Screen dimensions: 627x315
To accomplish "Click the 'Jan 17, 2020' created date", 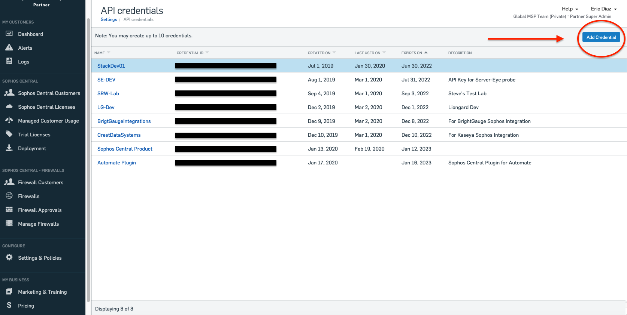I will (322, 163).
